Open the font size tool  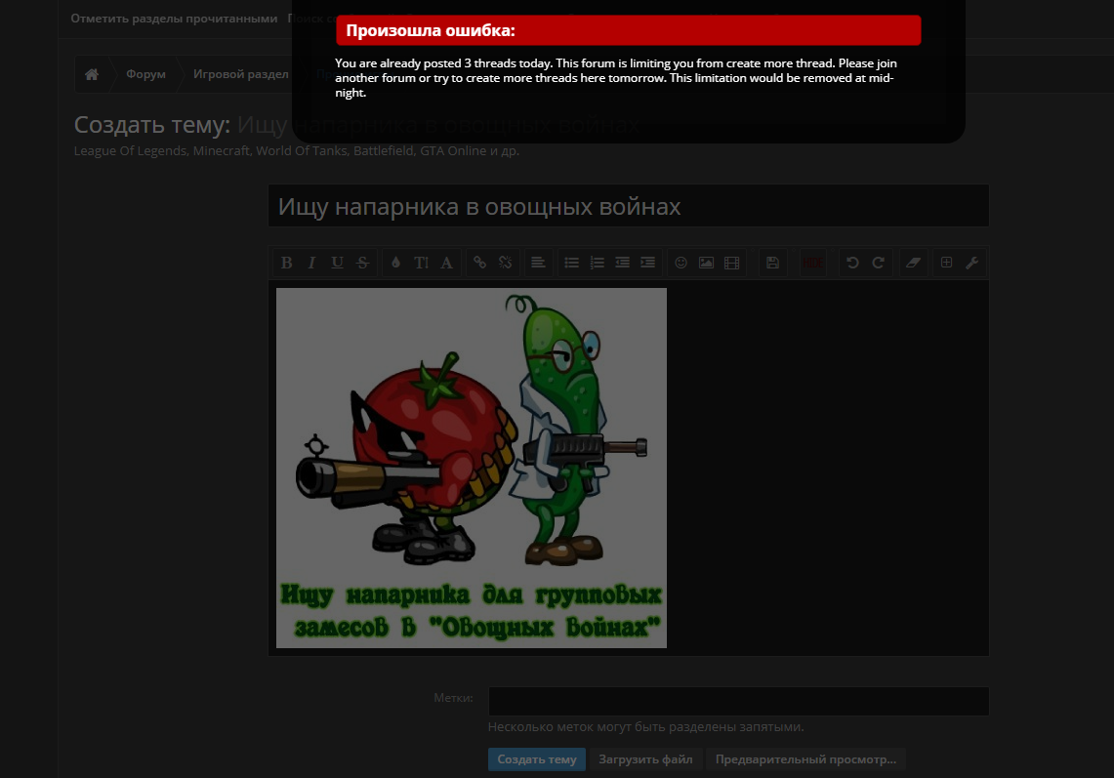[422, 263]
